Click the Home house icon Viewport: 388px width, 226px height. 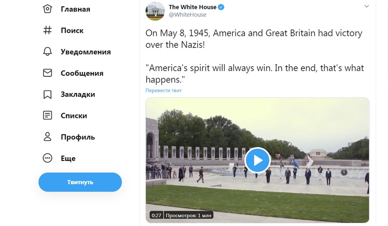click(48, 9)
